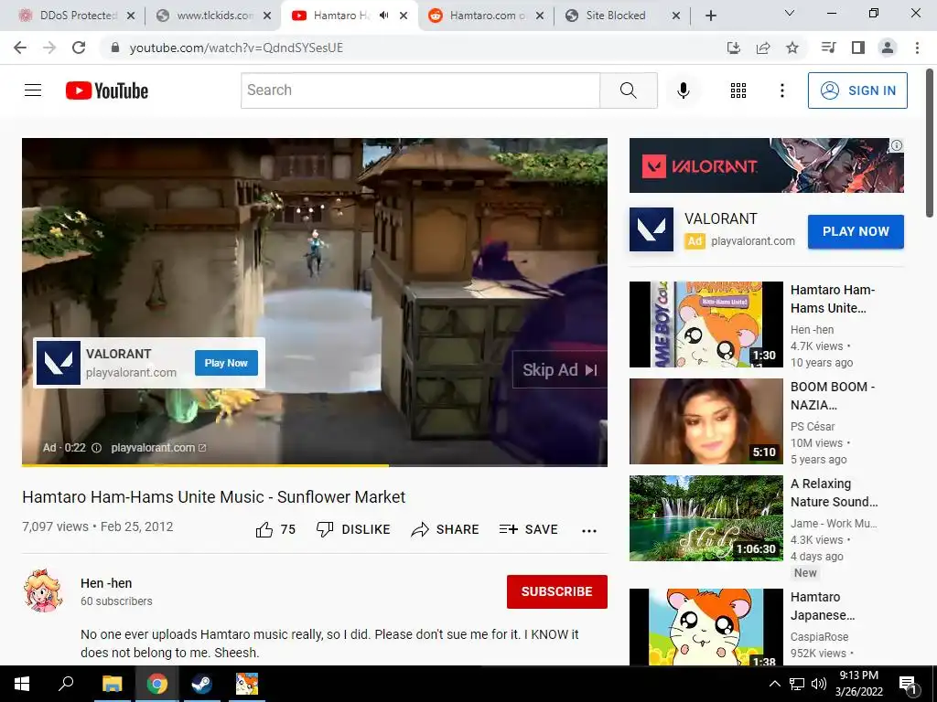Screen dimensions: 937x702
Task: Open a new browser tab
Action: click(x=710, y=16)
